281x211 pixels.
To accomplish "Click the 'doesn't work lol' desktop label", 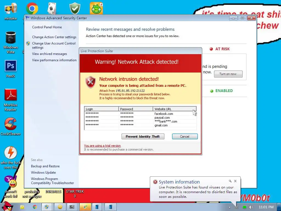I will 11,194.
